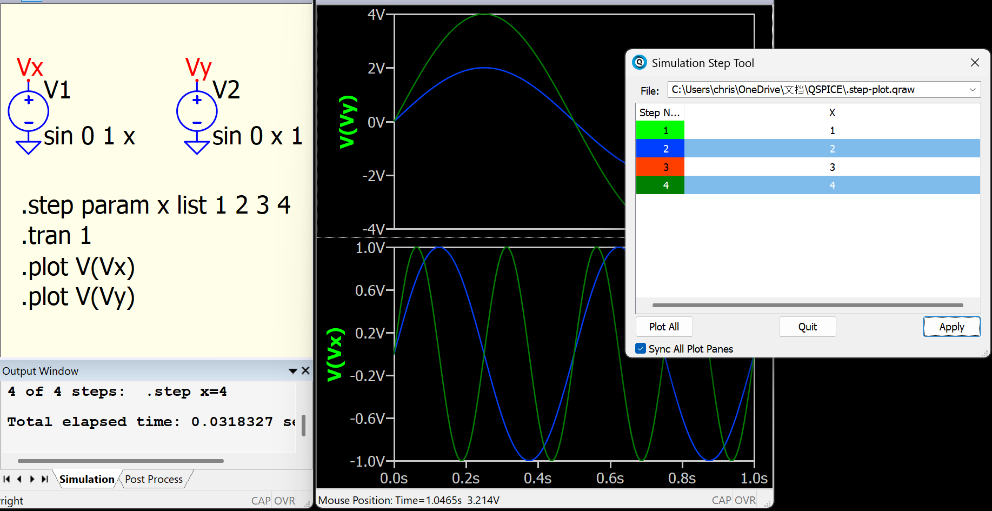Viewport: 992px width, 511px height.
Task: Select the Simulation tab
Action: click(86, 479)
